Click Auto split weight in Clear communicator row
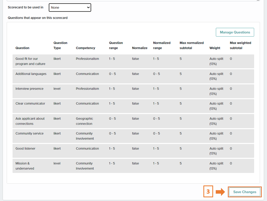Image resolution: width=267 pixels, height=201 pixels. click(216, 106)
